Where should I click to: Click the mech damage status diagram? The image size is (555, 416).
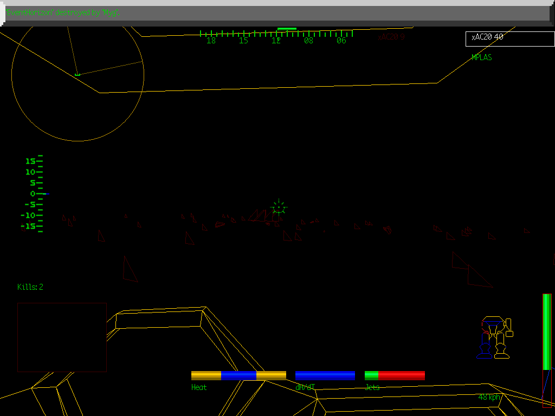(x=495, y=337)
